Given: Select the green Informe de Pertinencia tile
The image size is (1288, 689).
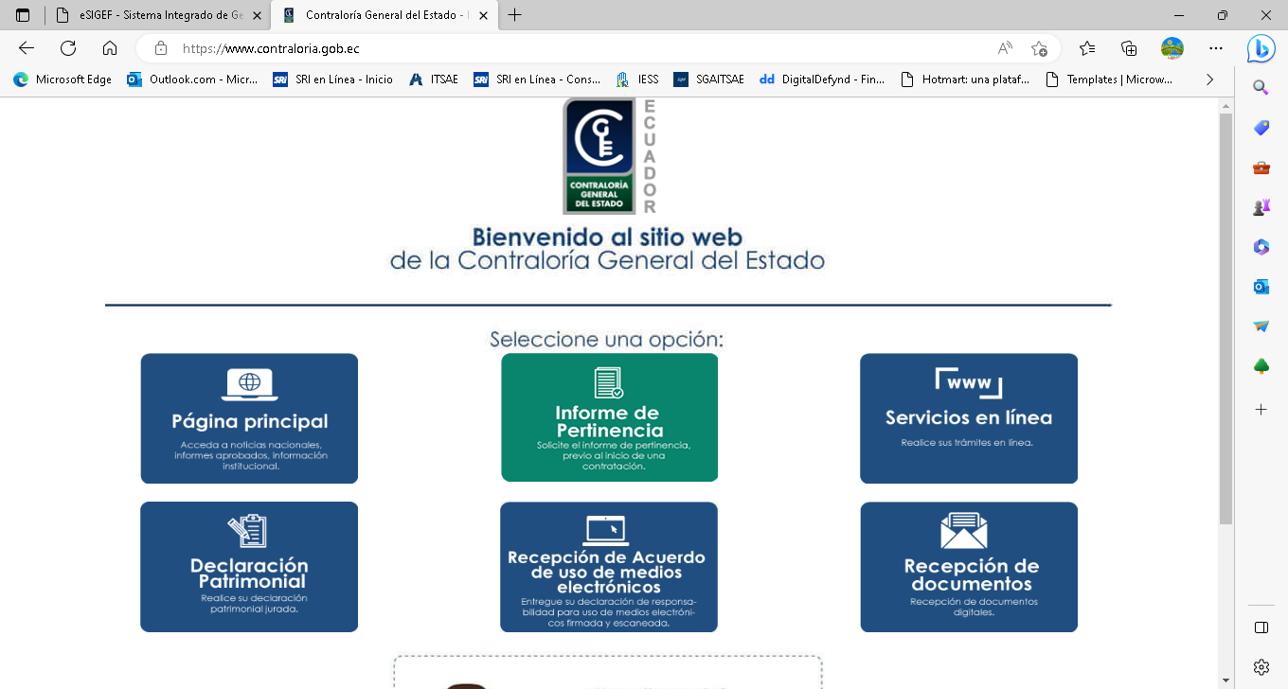Looking at the screenshot, I should [x=609, y=417].
